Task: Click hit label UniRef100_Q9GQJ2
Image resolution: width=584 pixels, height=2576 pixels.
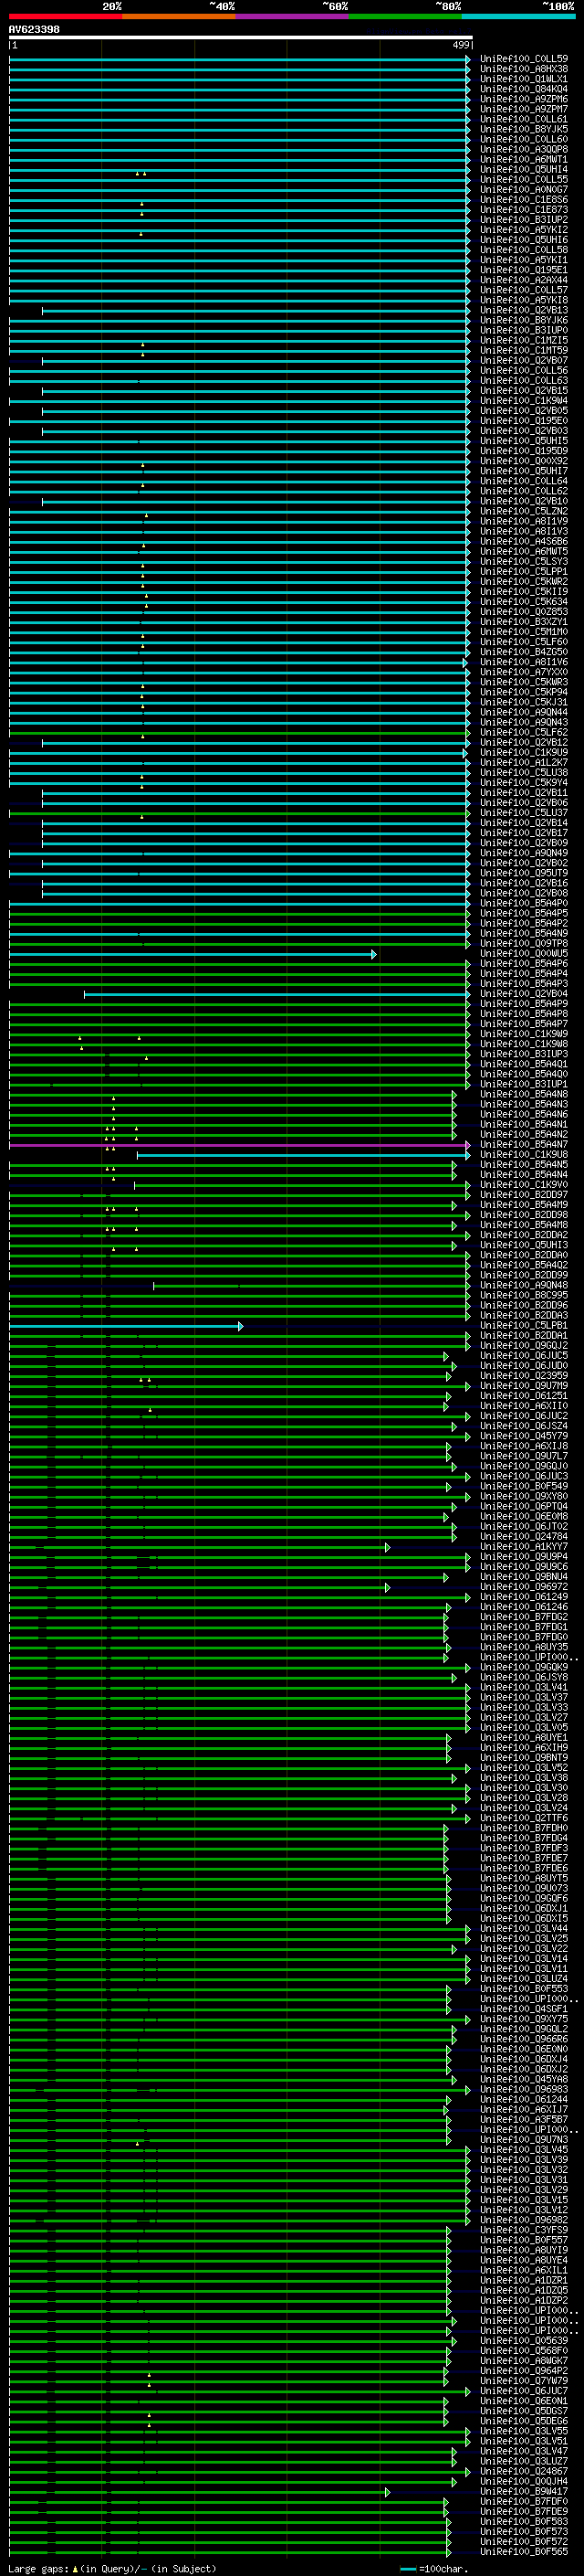Action: pyautogui.click(x=524, y=1347)
